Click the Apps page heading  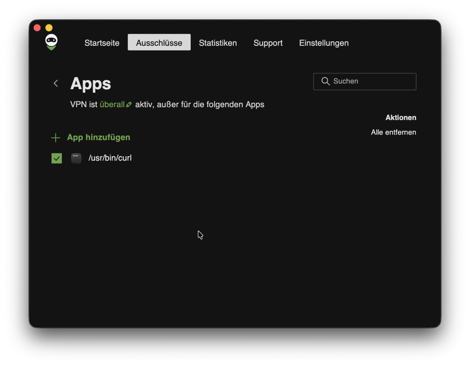91,84
